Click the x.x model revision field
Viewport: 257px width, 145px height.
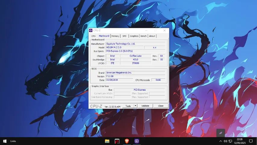[x=155, y=47]
